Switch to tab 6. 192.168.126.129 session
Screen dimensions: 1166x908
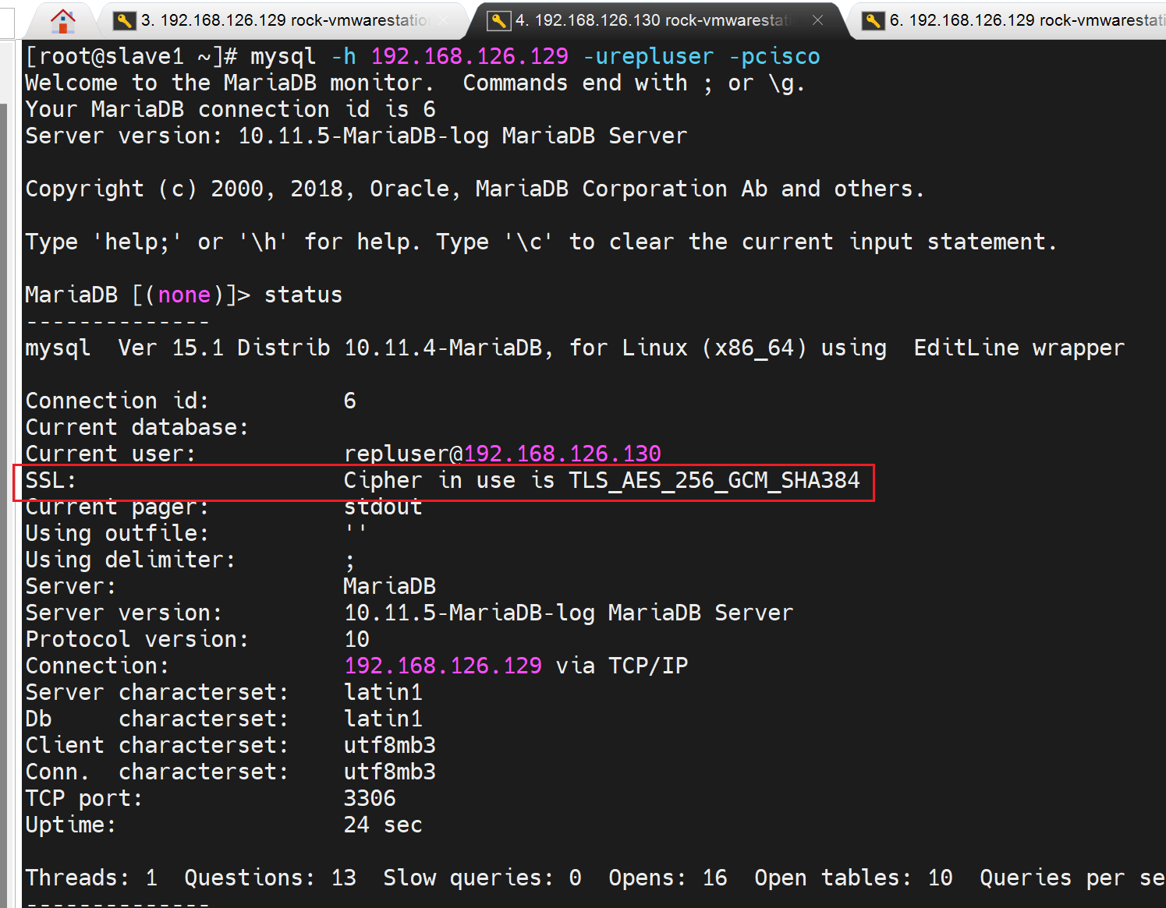1014,20
